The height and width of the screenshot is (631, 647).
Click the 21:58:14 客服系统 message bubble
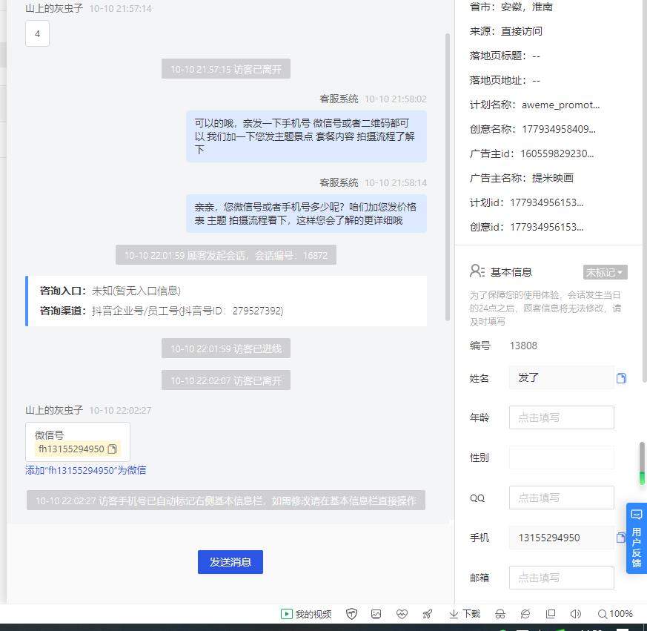click(306, 214)
